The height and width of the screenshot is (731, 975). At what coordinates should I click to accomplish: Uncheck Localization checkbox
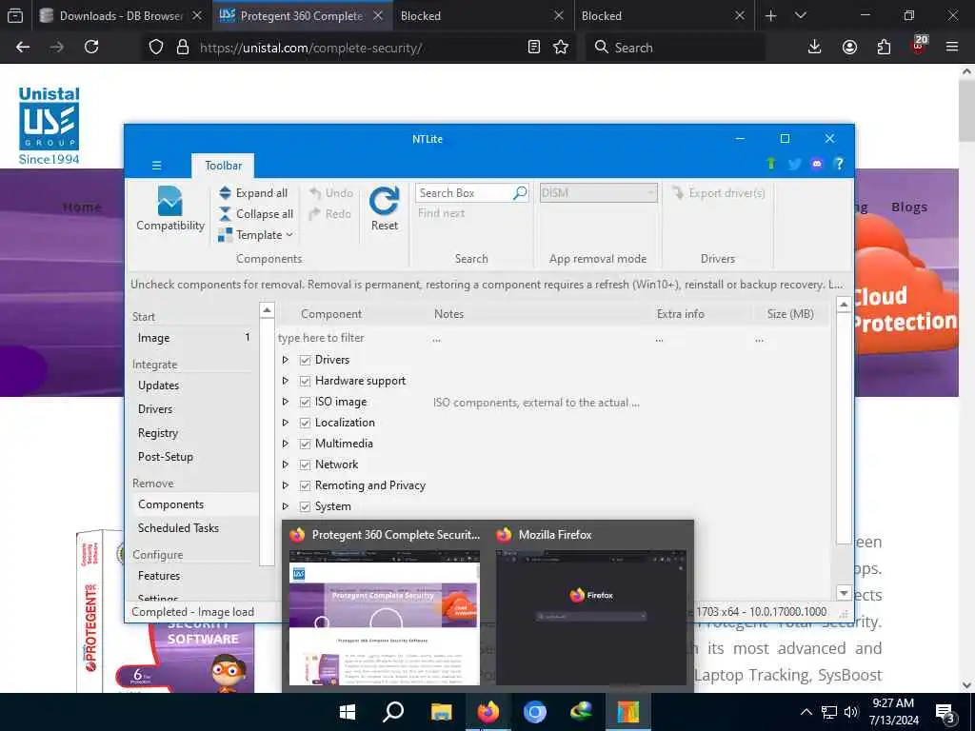click(x=306, y=423)
